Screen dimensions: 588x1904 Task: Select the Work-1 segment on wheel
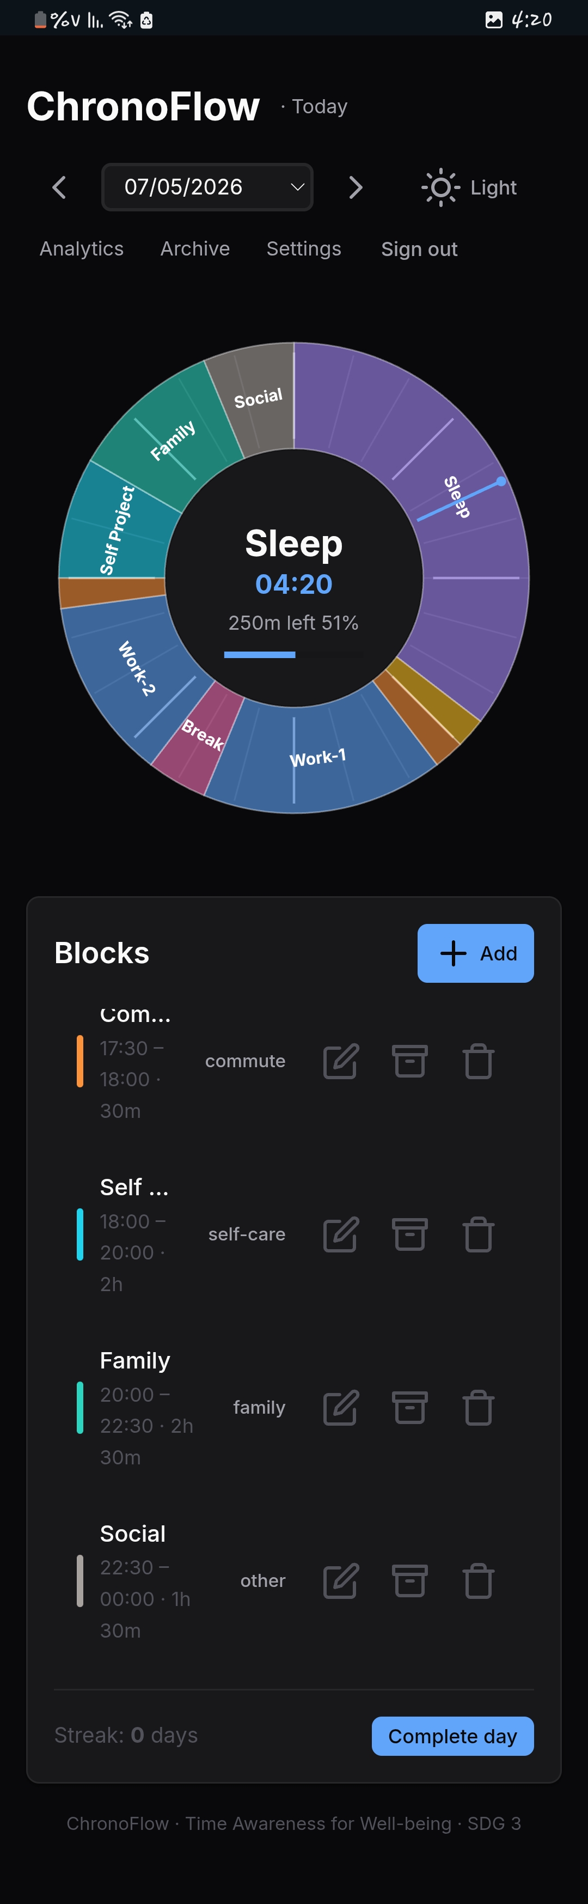pyautogui.click(x=317, y=758)
